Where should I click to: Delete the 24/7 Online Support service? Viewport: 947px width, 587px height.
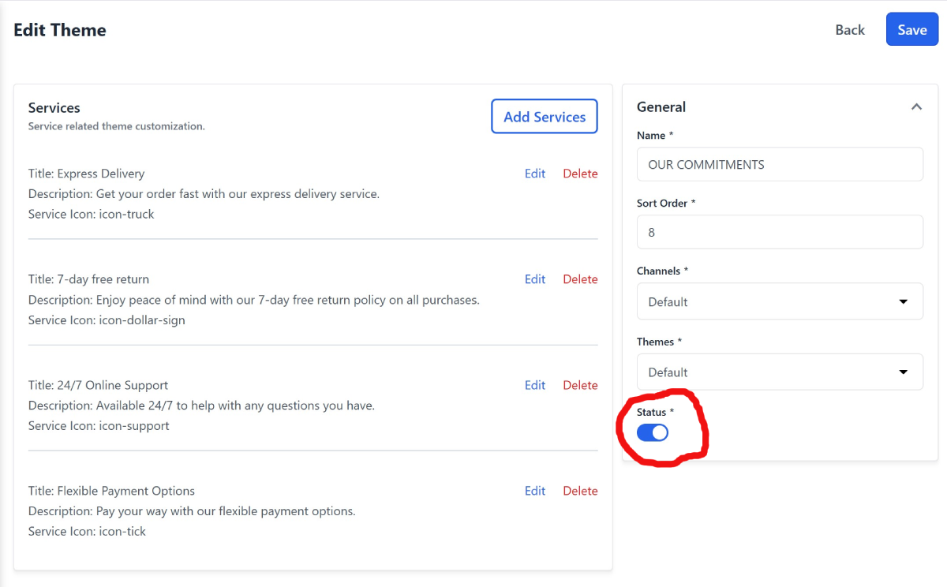coord(580,385)
